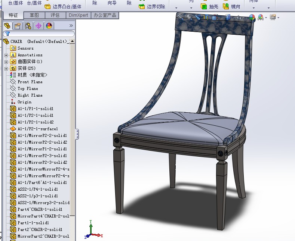Screen dimensions: 295x241
Task: Click the 抽壳 shell button label
Action: point(214,7)
